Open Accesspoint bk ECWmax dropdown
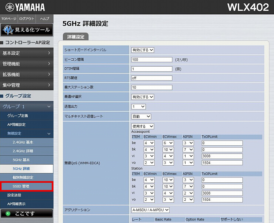 tap(168, 150)
